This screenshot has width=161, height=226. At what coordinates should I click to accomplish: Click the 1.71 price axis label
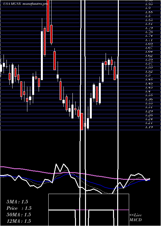pyautogui.click(x=149, y=40)
